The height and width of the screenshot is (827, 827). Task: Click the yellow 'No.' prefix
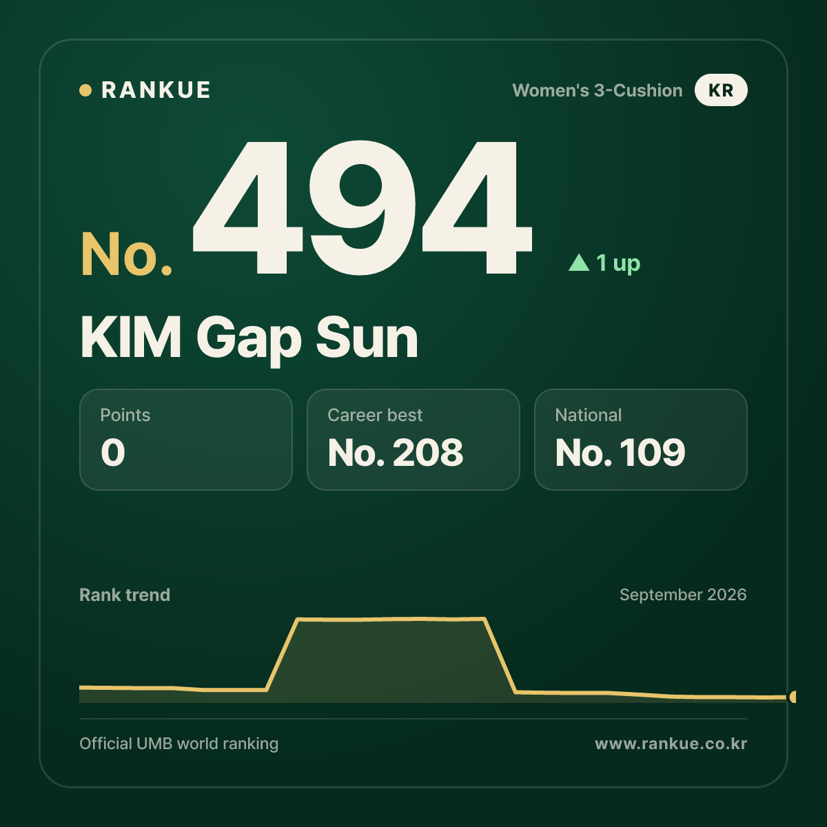tap(127, 254)
